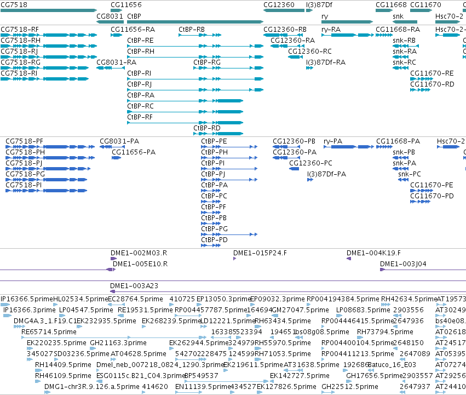Screen dimensions: 466x395
Task: Select EST GH21163.3prime
Action: [x=93, y=348]
